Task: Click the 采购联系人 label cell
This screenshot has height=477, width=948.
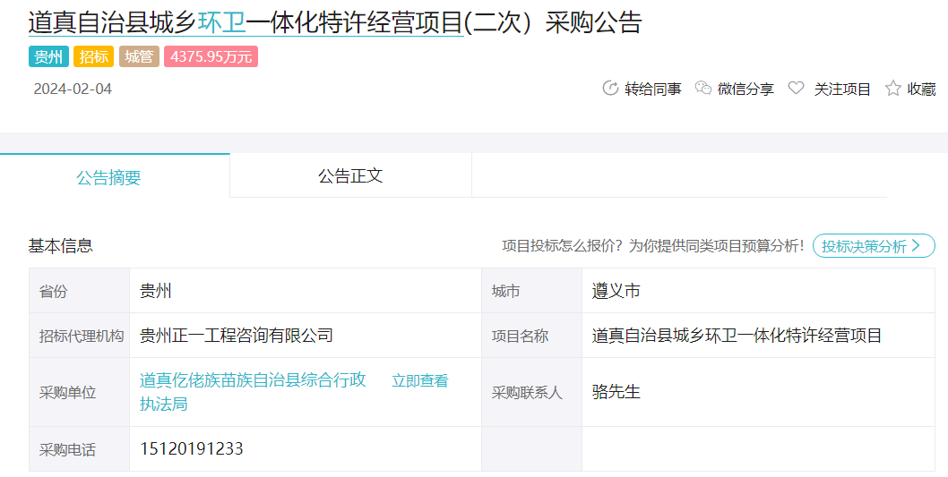Action: coord(531,392)
